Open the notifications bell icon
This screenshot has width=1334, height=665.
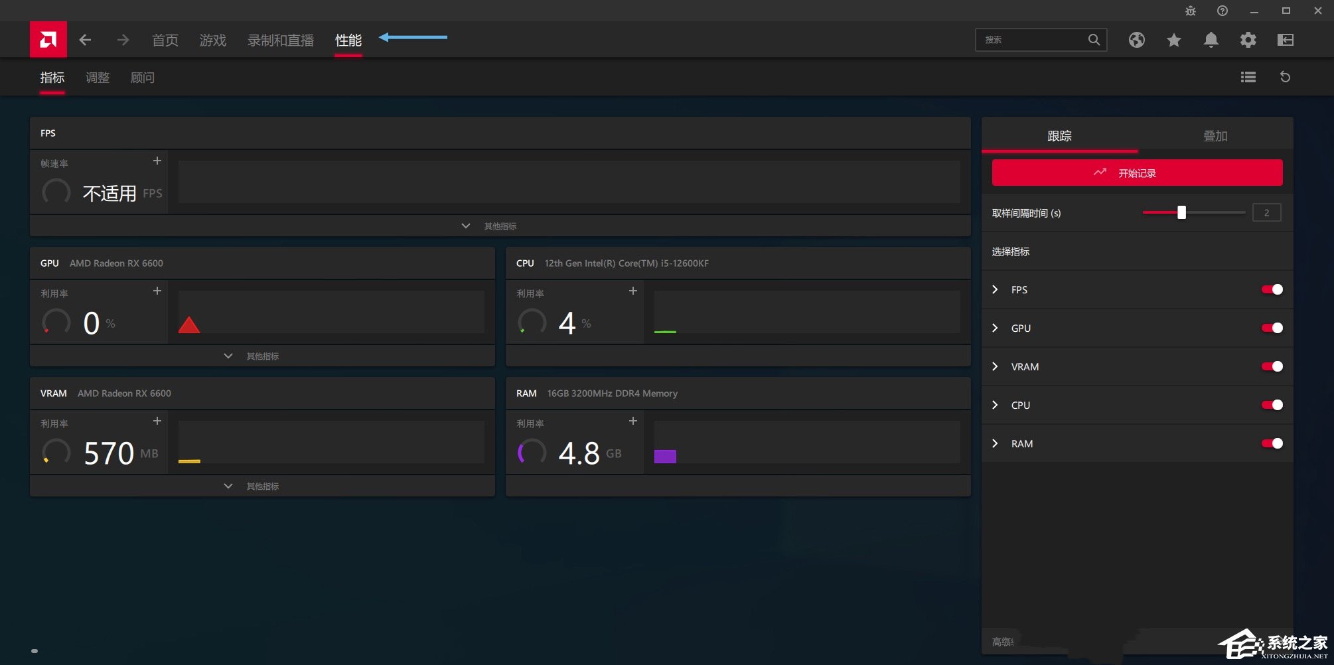point(1211,40)
